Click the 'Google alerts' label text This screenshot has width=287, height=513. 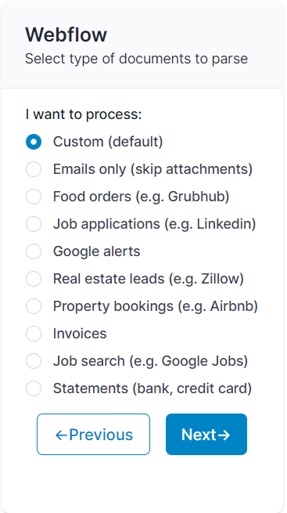point(97,251)
